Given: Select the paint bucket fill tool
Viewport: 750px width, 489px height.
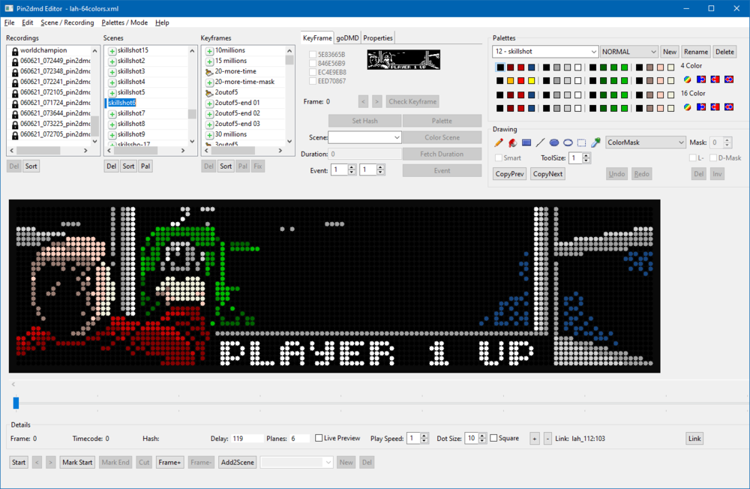Looking at the screenshot, I should click(x=512, y=142).
